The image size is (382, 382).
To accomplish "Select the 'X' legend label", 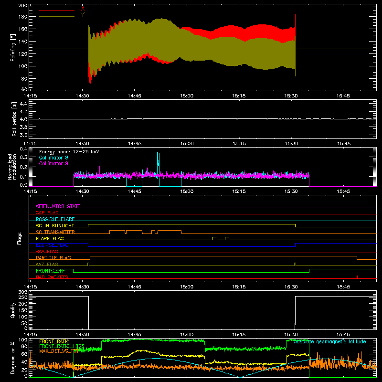I will [83, 9].
